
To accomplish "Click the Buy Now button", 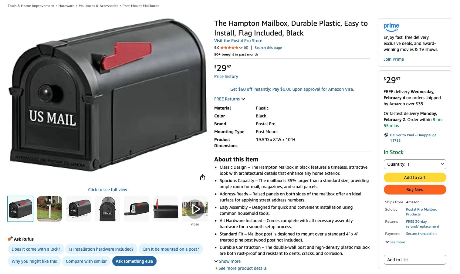I will (x=415, y=190).
